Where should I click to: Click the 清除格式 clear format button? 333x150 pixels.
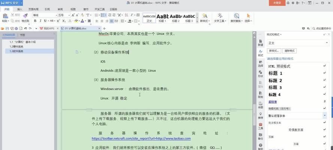[290, 51]
